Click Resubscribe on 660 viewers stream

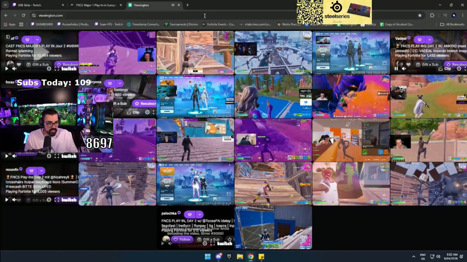[144, 104]
